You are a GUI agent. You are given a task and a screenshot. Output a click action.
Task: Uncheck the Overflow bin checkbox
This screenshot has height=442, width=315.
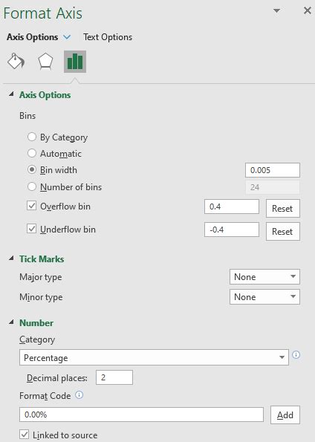(x=32, y=206)
